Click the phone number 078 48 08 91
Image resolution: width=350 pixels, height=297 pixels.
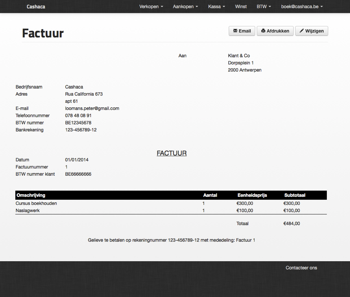coord(78,115)
